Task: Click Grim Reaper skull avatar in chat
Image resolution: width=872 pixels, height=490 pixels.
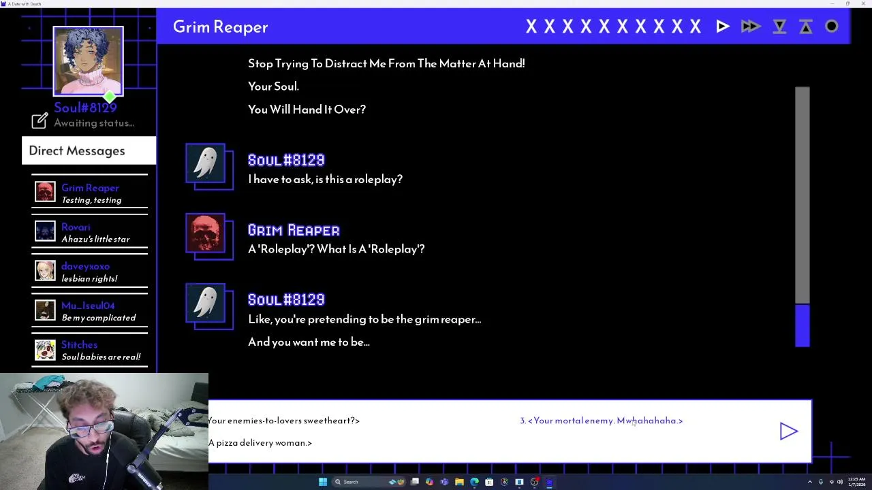Action: tap(205, 233)
